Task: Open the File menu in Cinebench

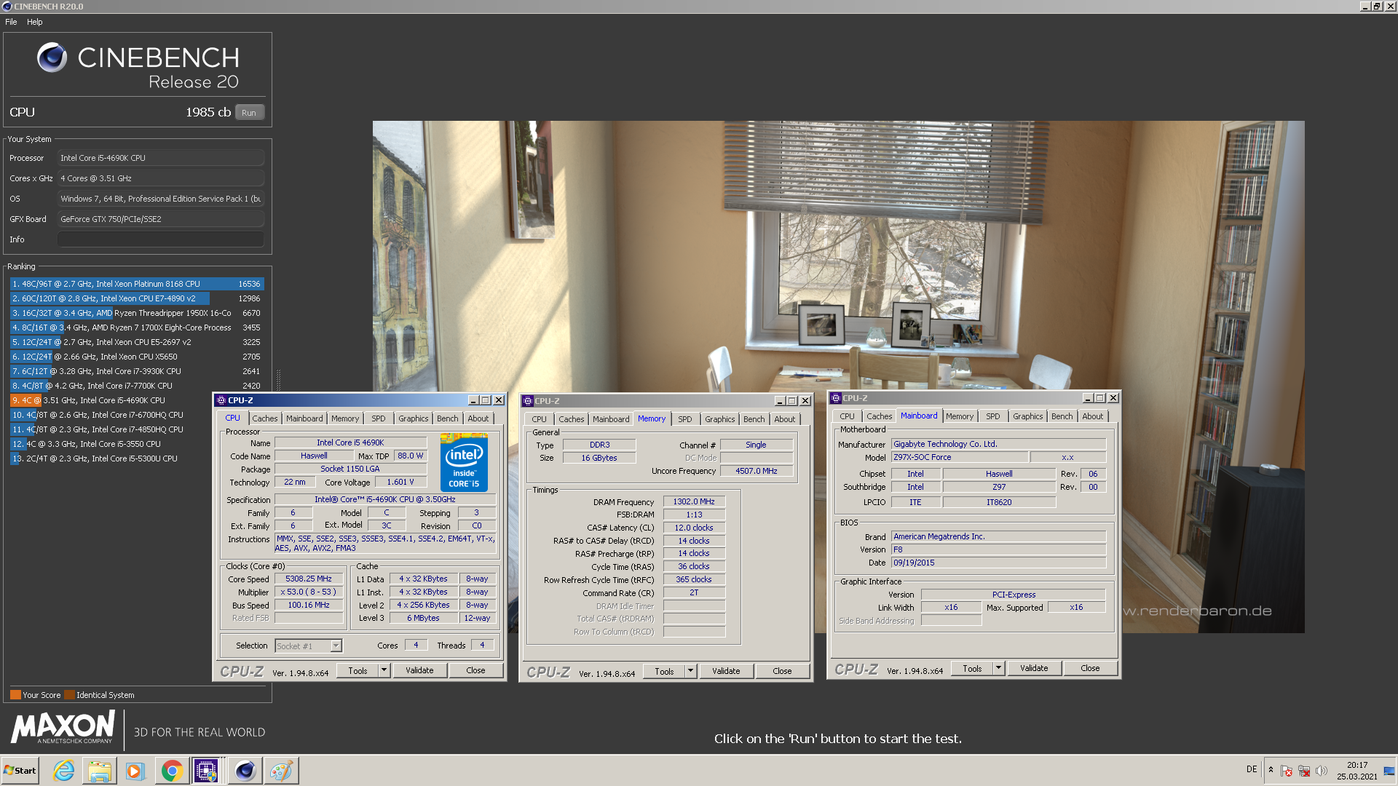Action: [x=11, y=22]
